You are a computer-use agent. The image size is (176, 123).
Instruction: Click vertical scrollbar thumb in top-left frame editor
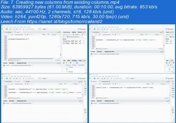tap(61, 55)
